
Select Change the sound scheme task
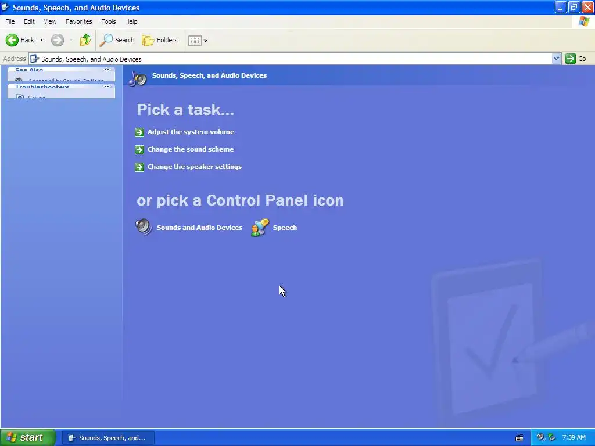[184, 149]
